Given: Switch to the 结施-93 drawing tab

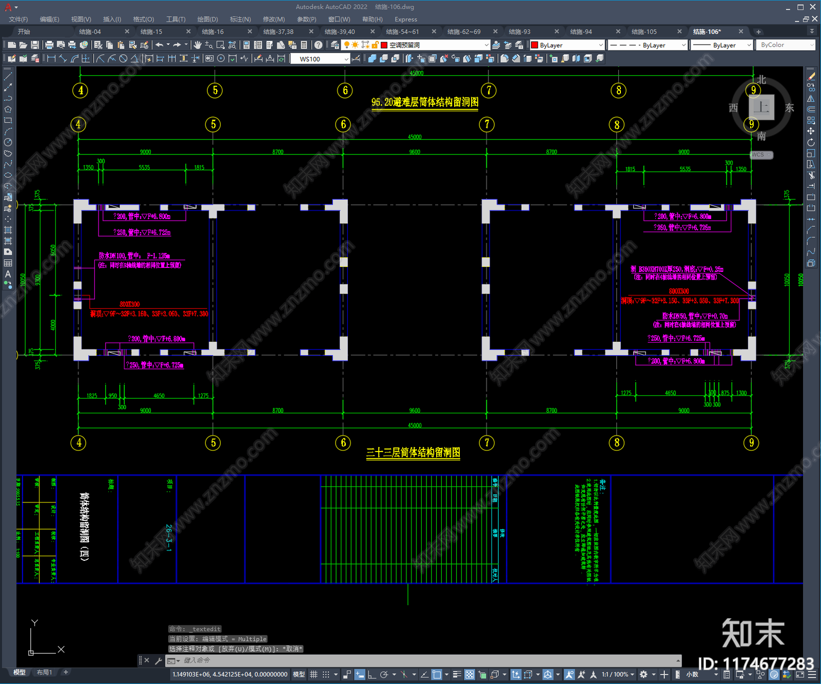Looking at the screenshot, I should 520,31.
